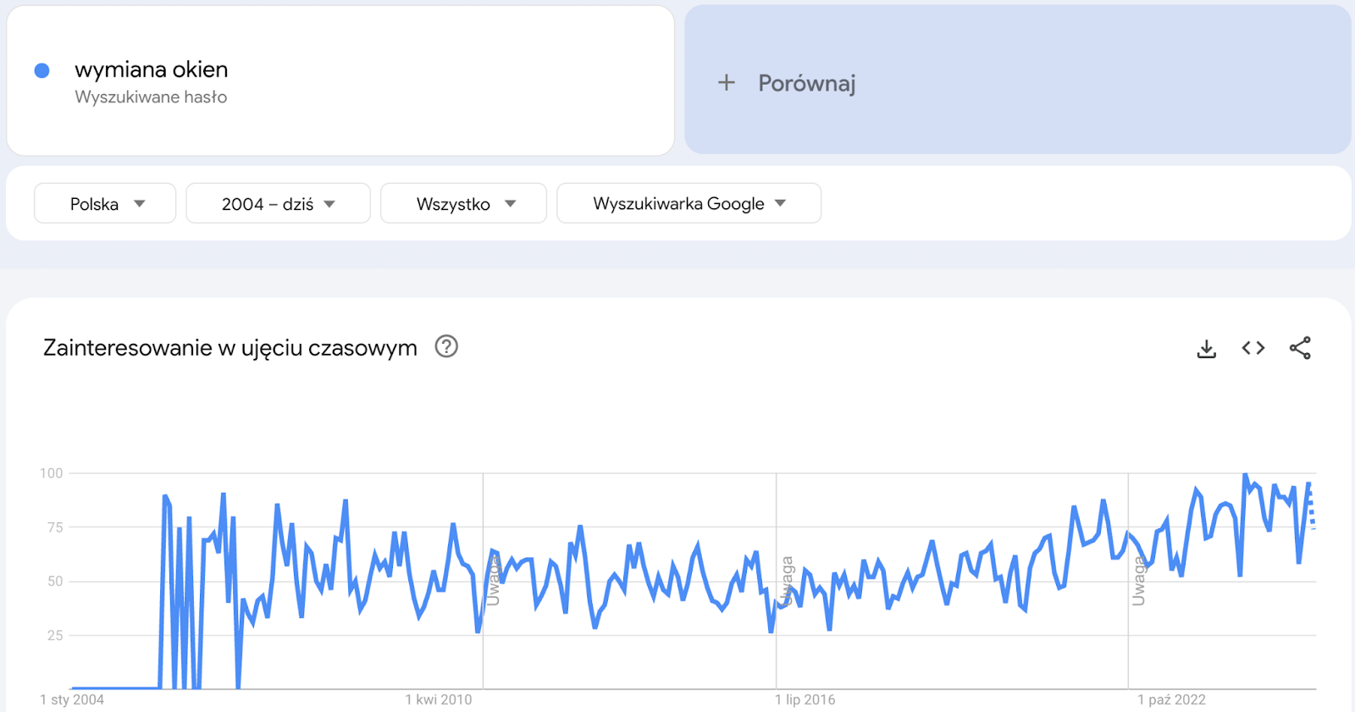The height and width of the screenshot is (712, 1355).
Task: Share the interest over time chart
Action: tap(1300, 348)
